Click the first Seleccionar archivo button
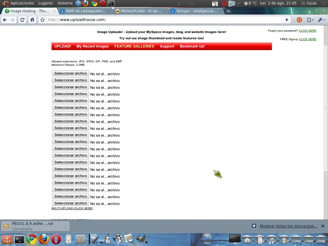328x246 pixels. 71,73
